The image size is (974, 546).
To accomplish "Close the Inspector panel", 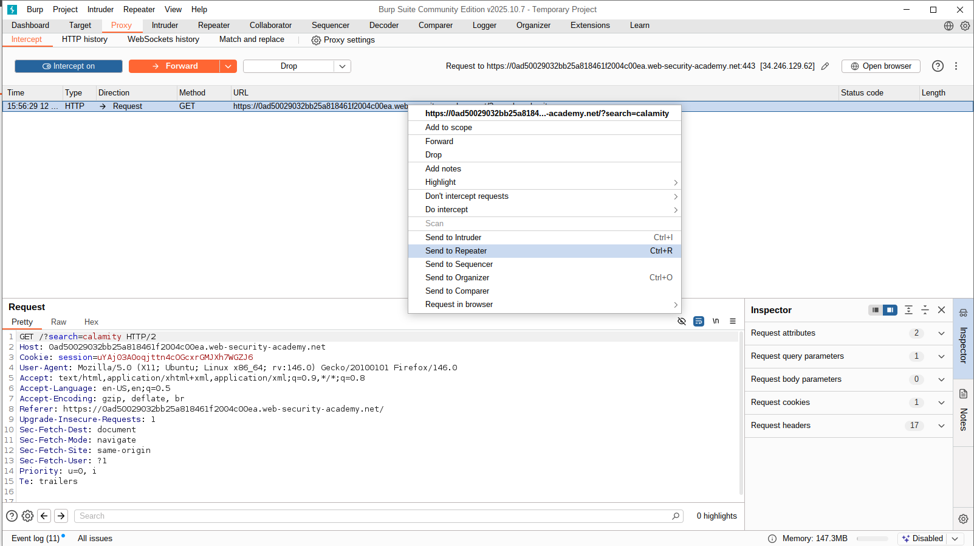I will (941, 310).
